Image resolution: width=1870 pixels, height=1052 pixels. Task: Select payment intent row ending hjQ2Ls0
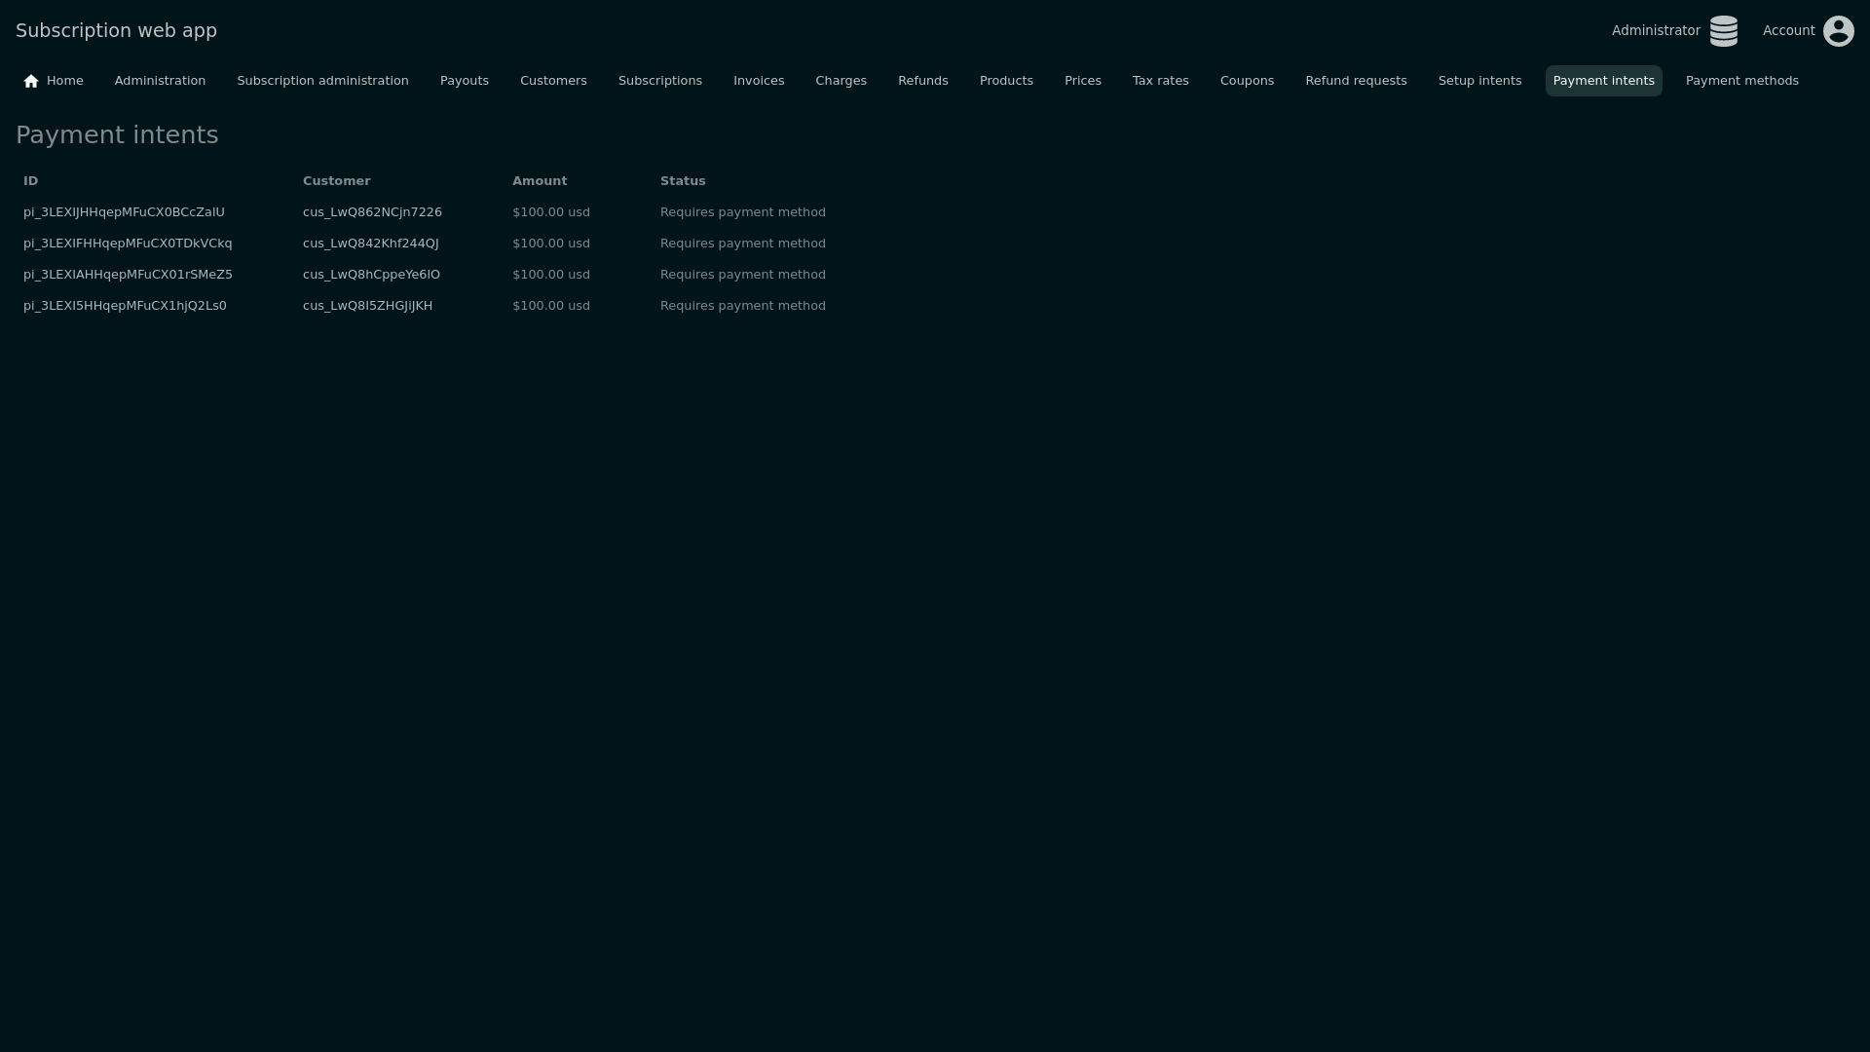point(125,306)
